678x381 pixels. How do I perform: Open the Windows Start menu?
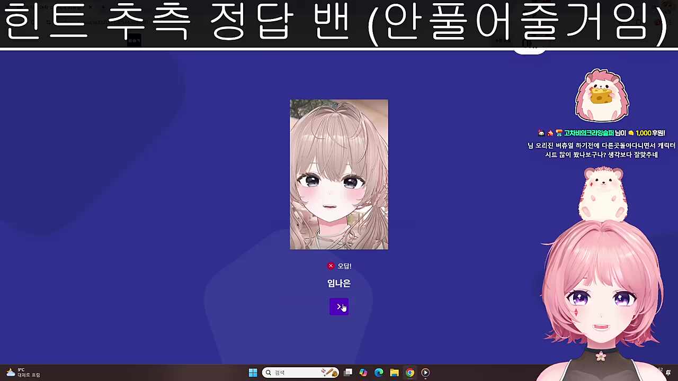(253, 373)
